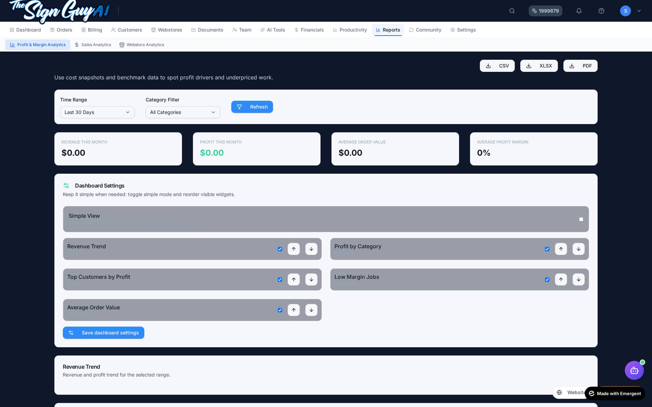Image resolution: width=652 pixels, height=407 pixels.
Task: Select Profit & Margin Analytics subtab
Action: click(38, 45)
